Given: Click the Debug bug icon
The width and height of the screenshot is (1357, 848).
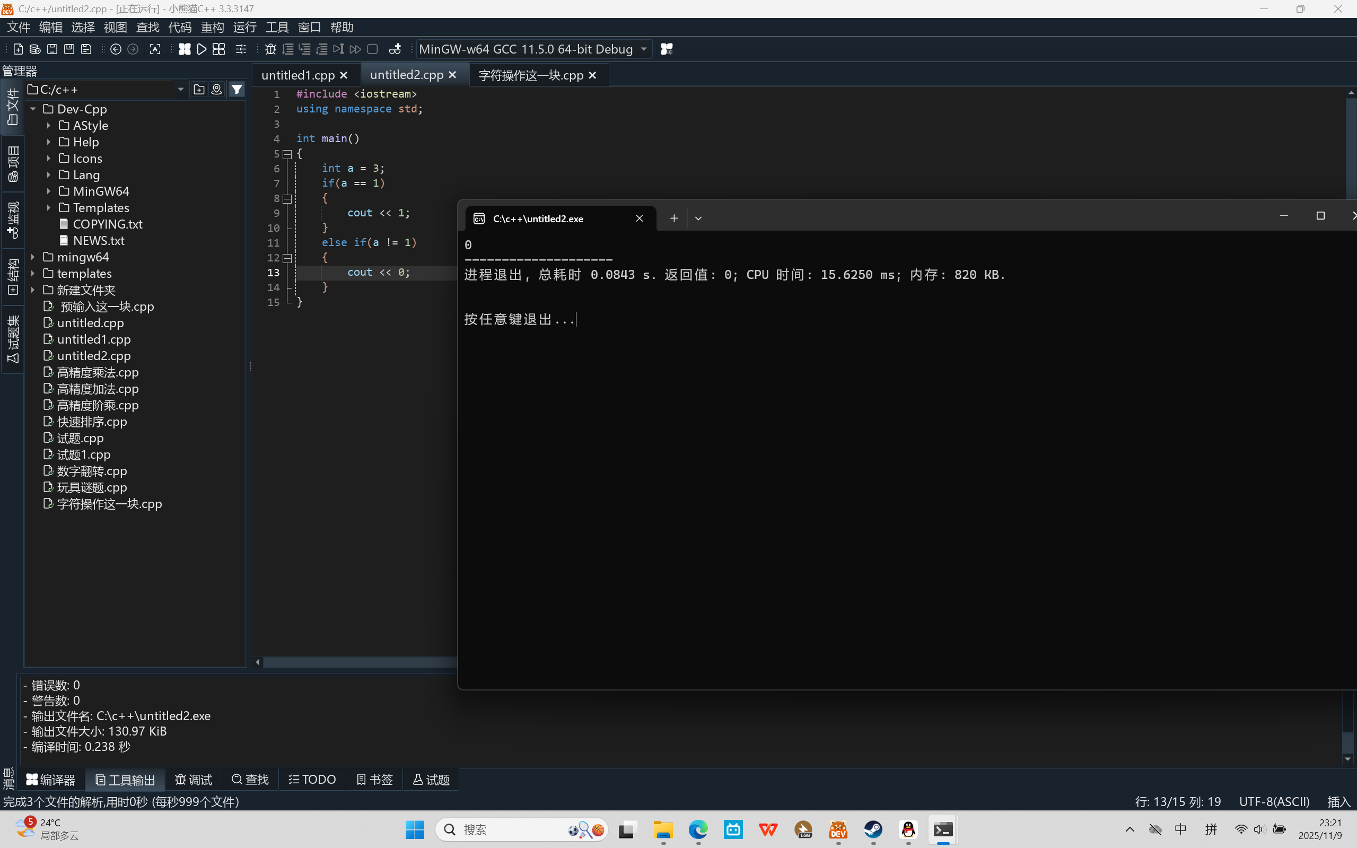Looking at the screenshot, I should (270, 49).
